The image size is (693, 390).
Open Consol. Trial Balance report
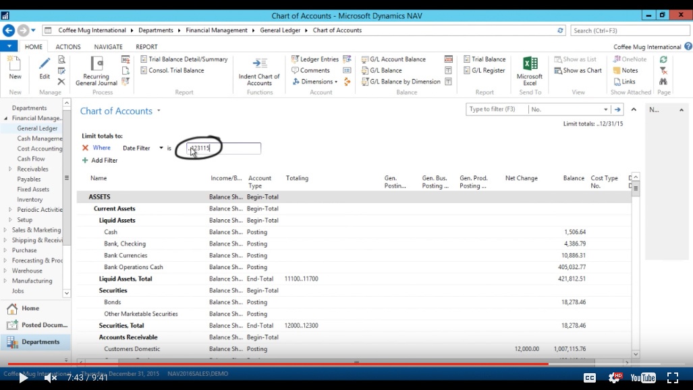[x=172, y=70]
